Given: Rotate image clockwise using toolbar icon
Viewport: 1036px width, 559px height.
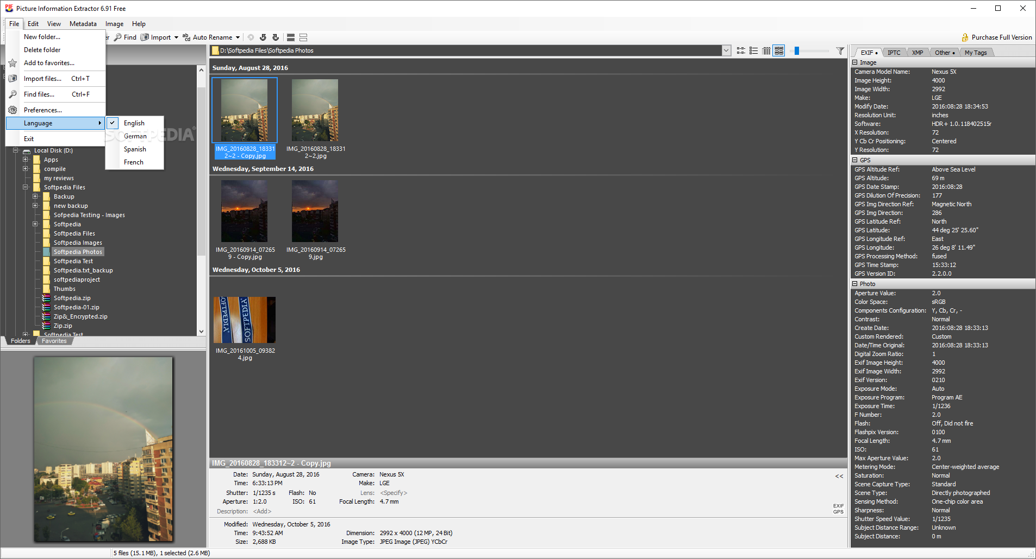Looking at the screenshot, I should pyautogui.click(x=276, y=37).
